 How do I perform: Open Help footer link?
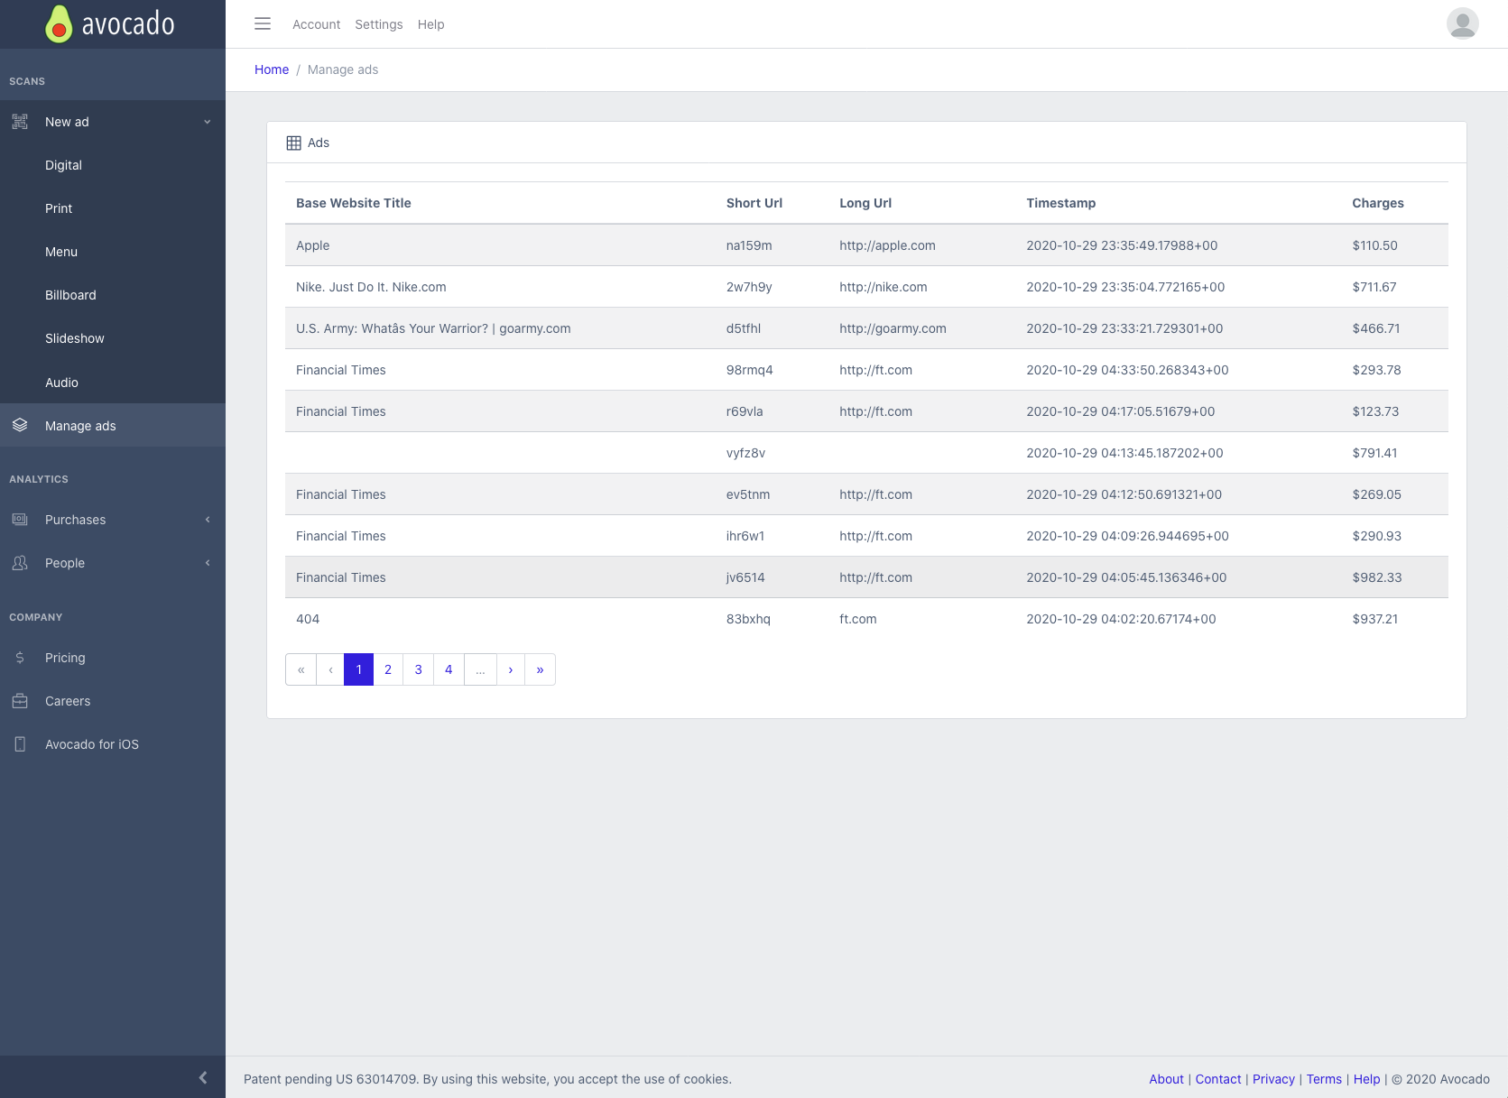pyautogui.click(x=1366, y=1079)
